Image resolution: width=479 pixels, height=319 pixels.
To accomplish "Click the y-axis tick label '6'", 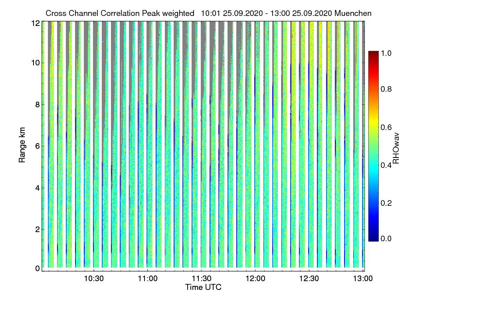I will [x=38, y=146].
